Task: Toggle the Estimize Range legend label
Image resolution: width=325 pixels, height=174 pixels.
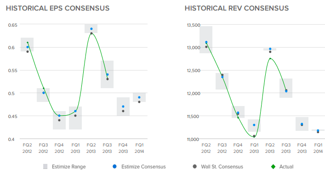Action: (x=68, y=167)
